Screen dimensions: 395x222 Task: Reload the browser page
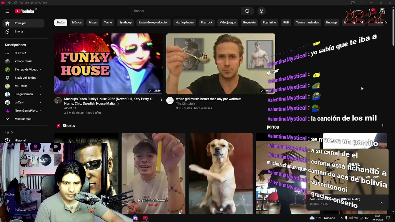pyautogui.click(x=15, y=2)
